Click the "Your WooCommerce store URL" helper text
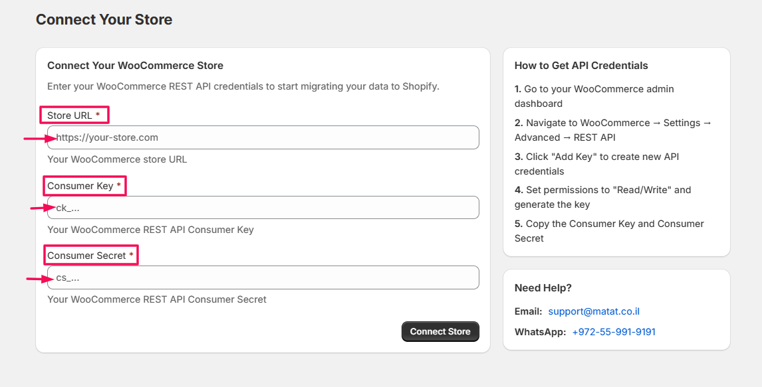 pos(117,159)
